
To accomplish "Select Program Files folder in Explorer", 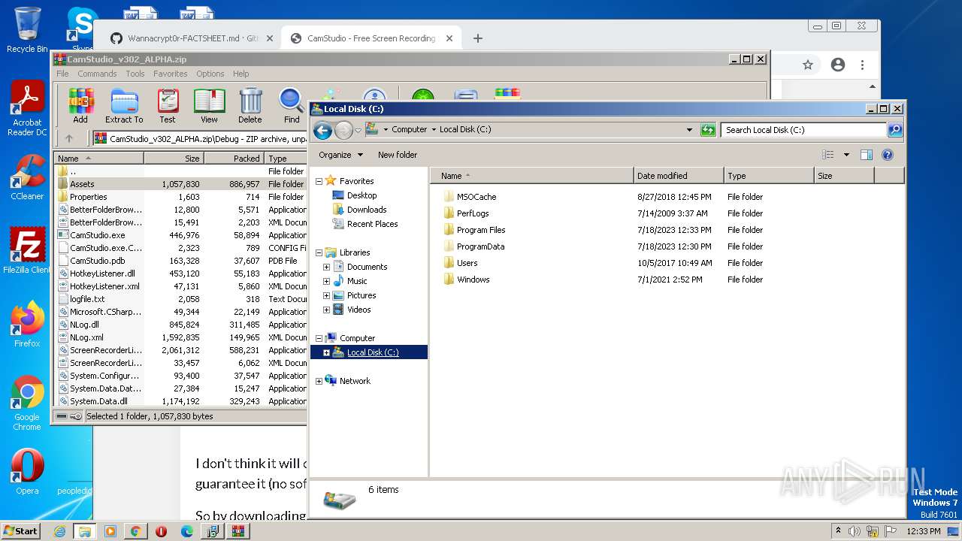I will pos(481,230).
